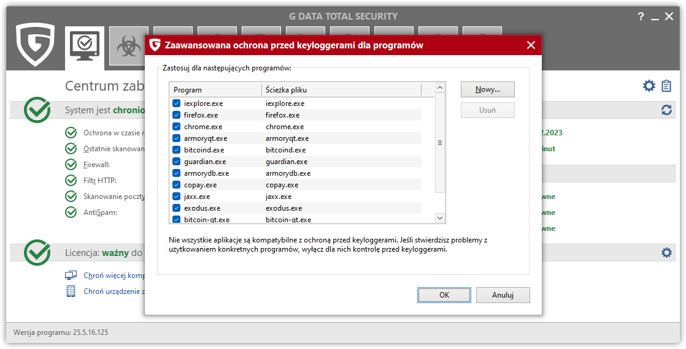Click the Anuluj button

point(503,295)
